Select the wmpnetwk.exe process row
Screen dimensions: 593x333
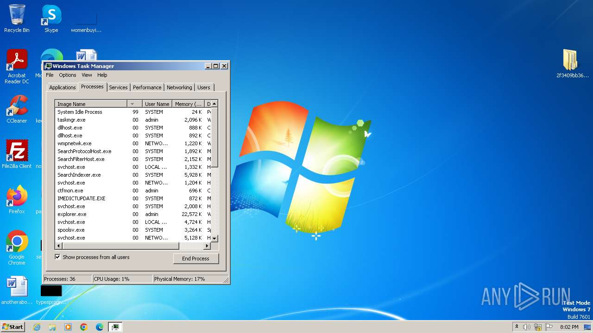133,143
